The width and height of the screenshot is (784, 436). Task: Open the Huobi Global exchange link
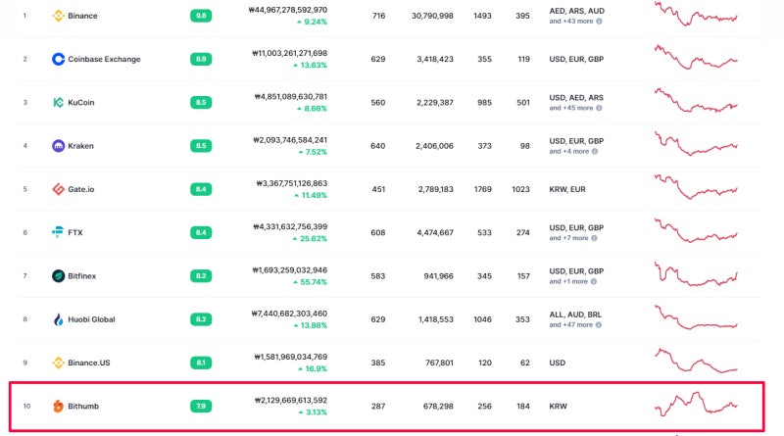click(91, 319)
